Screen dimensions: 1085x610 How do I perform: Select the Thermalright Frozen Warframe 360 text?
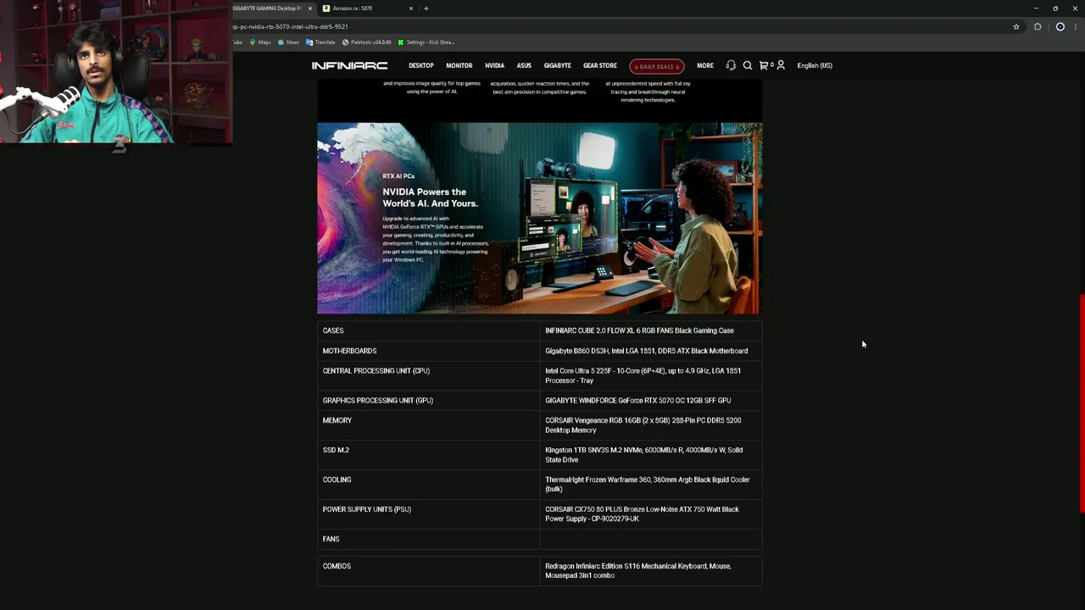pyautogui.click(x=647, y=485)
